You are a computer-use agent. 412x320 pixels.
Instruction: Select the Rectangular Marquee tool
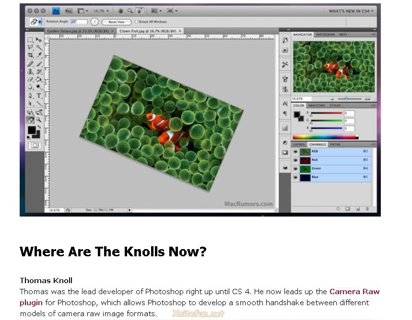pyautogui.click(x=30, y=40)
